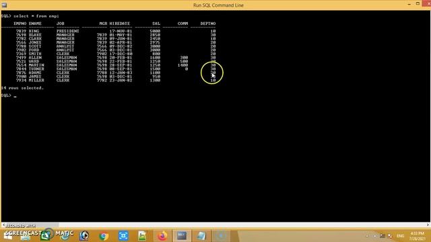Click the name MILLER in results
Screen dimensions: 431x242
tap(36, 81)
